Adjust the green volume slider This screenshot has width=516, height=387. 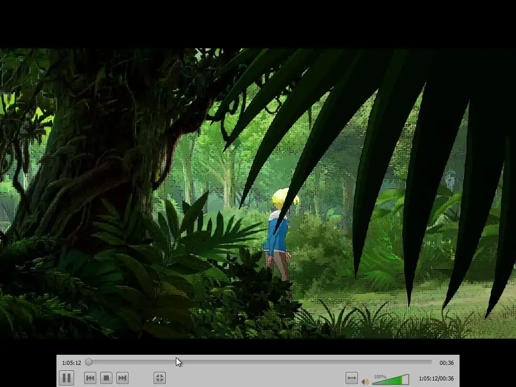click(391, 379)
